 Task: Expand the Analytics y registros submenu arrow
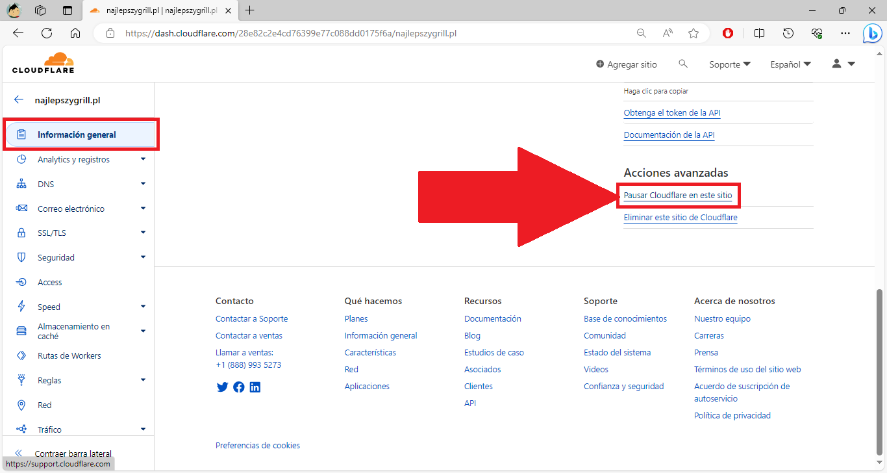click(144, 159)
